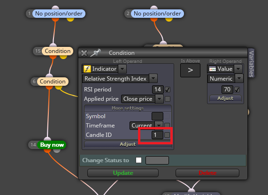Select the Buy now block 14
The width and height of the screenshot is (268, 195).
[x=52, y=145]
